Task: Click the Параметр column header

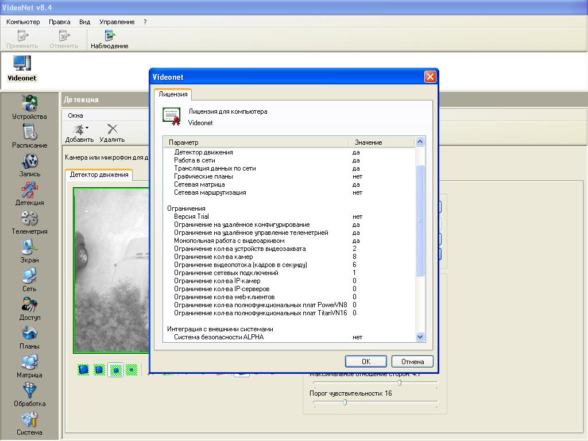Action: [x=256, y=142]
